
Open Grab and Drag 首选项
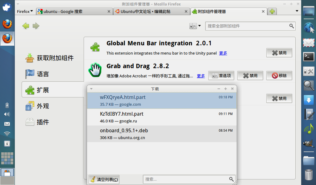pos(221,76)
